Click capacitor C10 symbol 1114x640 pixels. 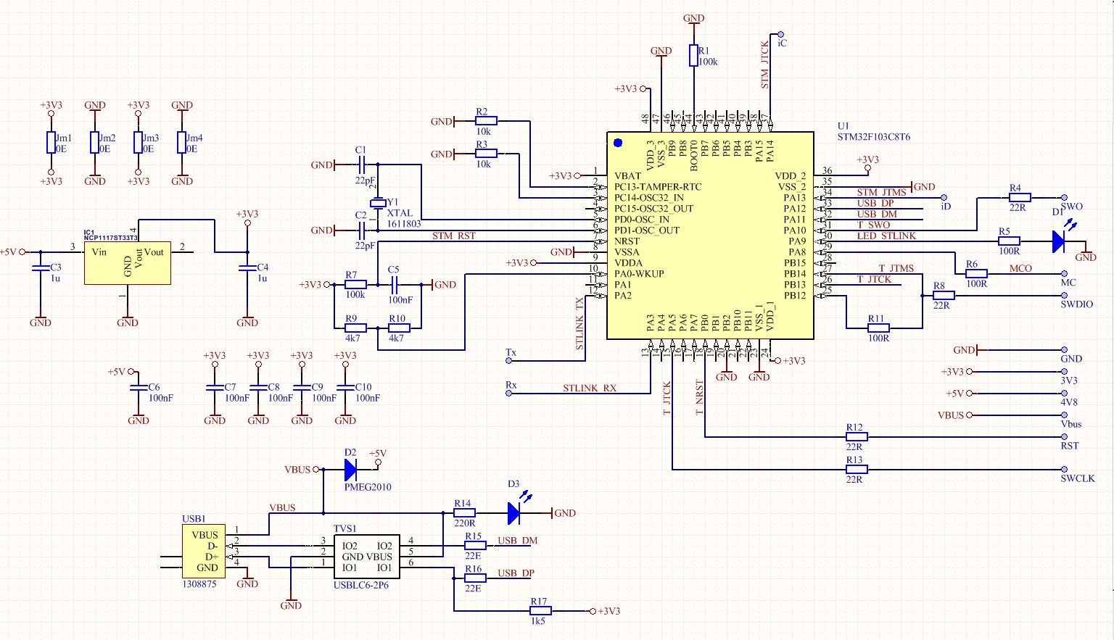[x=344, y=388]
